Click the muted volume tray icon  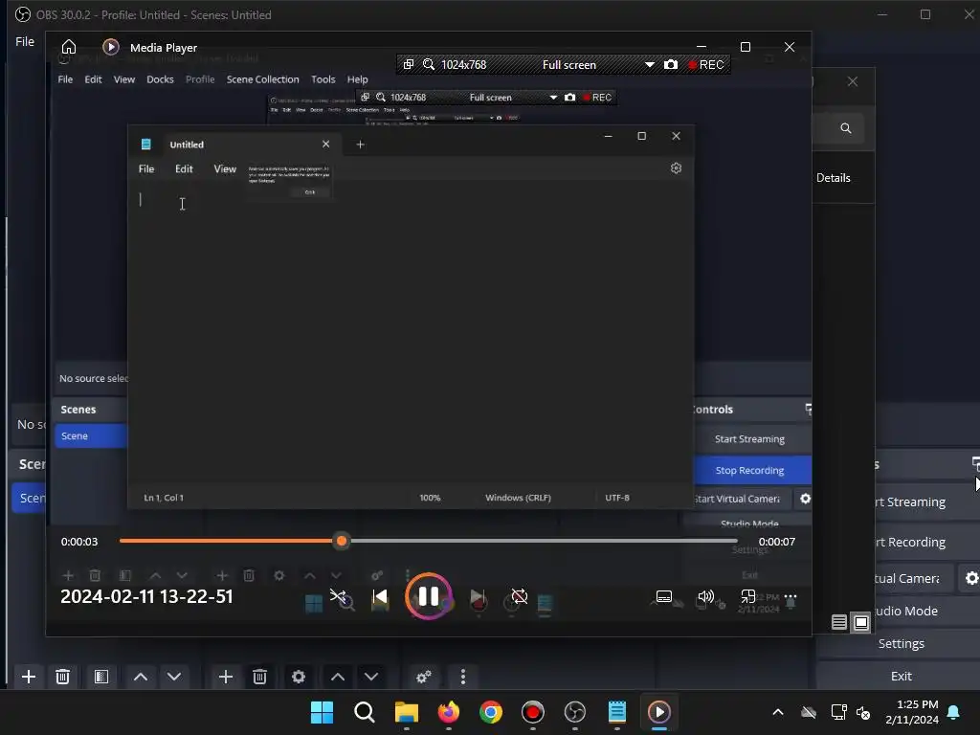point(863,712)
